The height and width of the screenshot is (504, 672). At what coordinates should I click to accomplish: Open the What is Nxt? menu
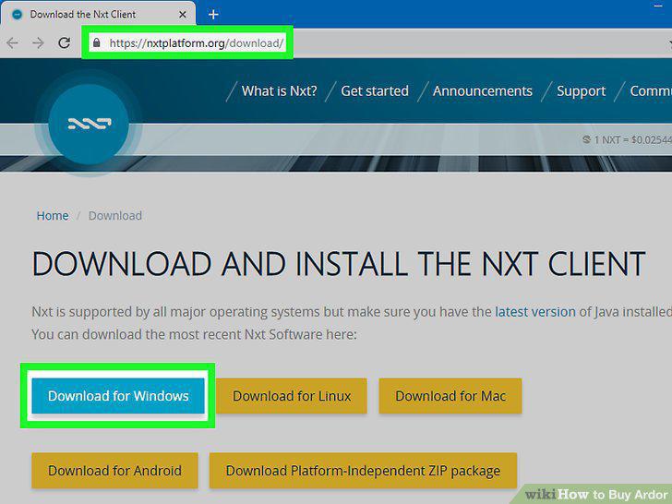[279, 90]
